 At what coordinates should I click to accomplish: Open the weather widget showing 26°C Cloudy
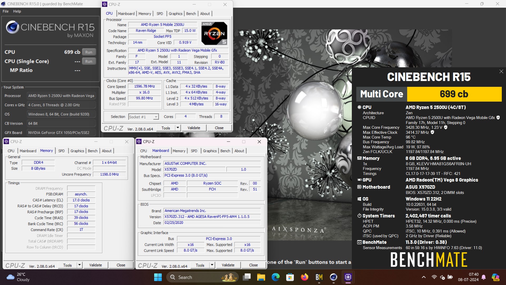point(18,277)
